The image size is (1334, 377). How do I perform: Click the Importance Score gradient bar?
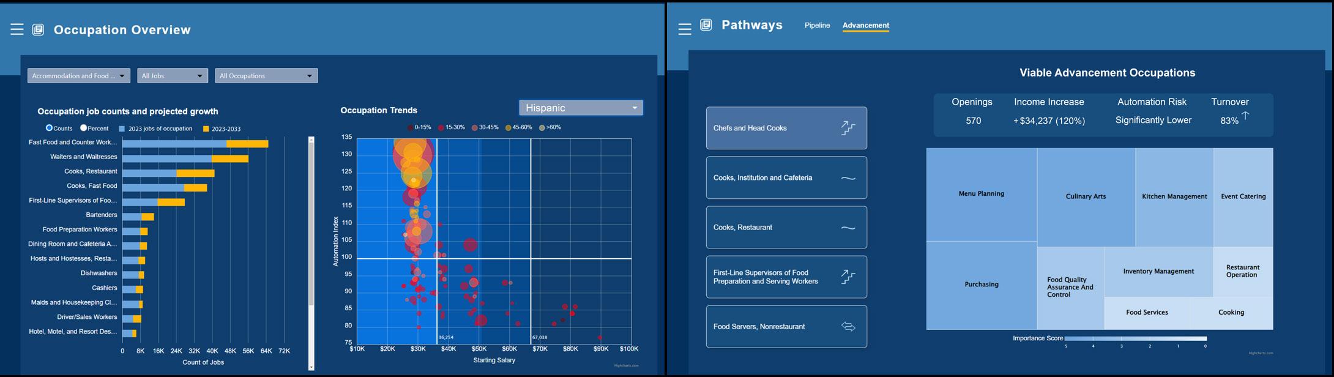click(x=1136, y=338)
